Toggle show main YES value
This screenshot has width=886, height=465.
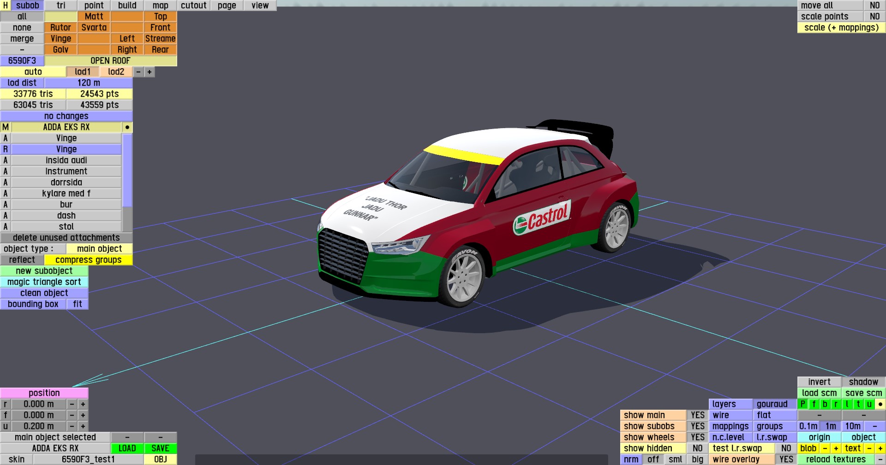point(698,415)
